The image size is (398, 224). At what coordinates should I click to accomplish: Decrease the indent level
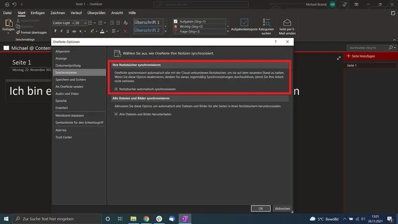[112, 23]
